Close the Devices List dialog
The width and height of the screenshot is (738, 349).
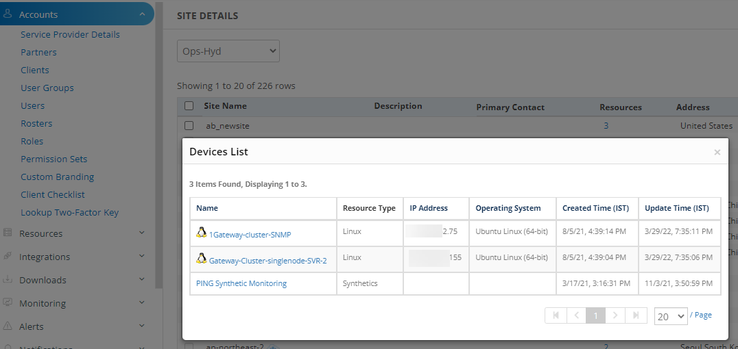pos(717,152)
